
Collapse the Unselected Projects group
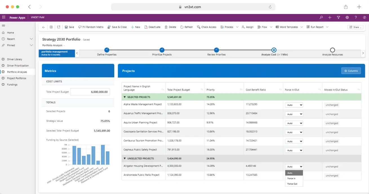pyautogui.click(x=125, y=159)
